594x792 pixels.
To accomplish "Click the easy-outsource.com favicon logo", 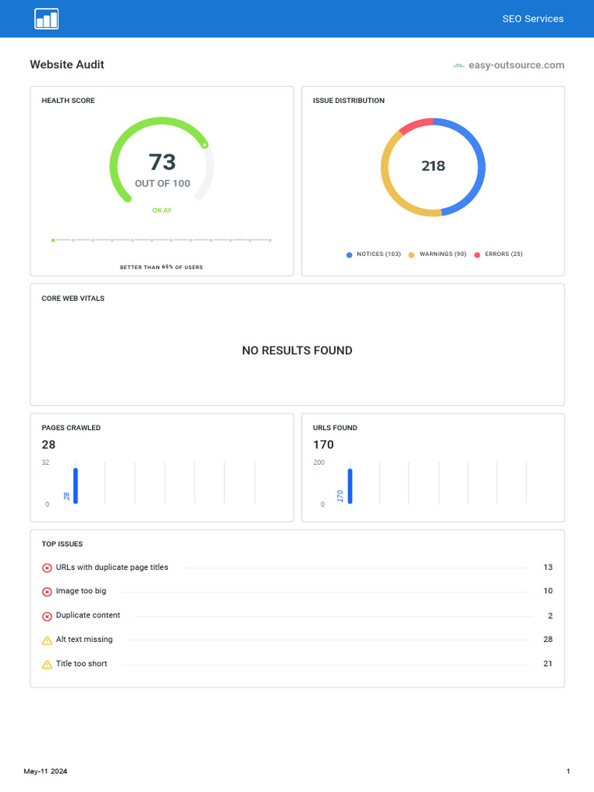I will (459, 65).
